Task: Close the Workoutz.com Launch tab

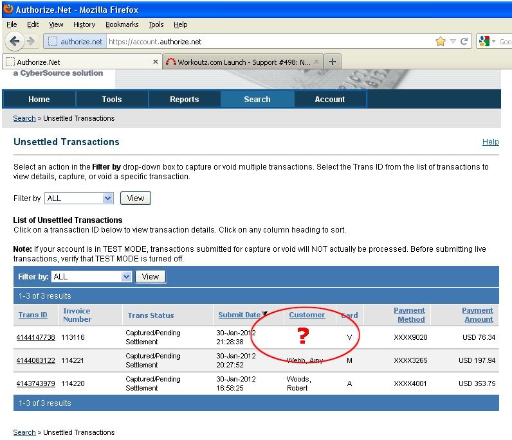Action: tap(316, 62)
